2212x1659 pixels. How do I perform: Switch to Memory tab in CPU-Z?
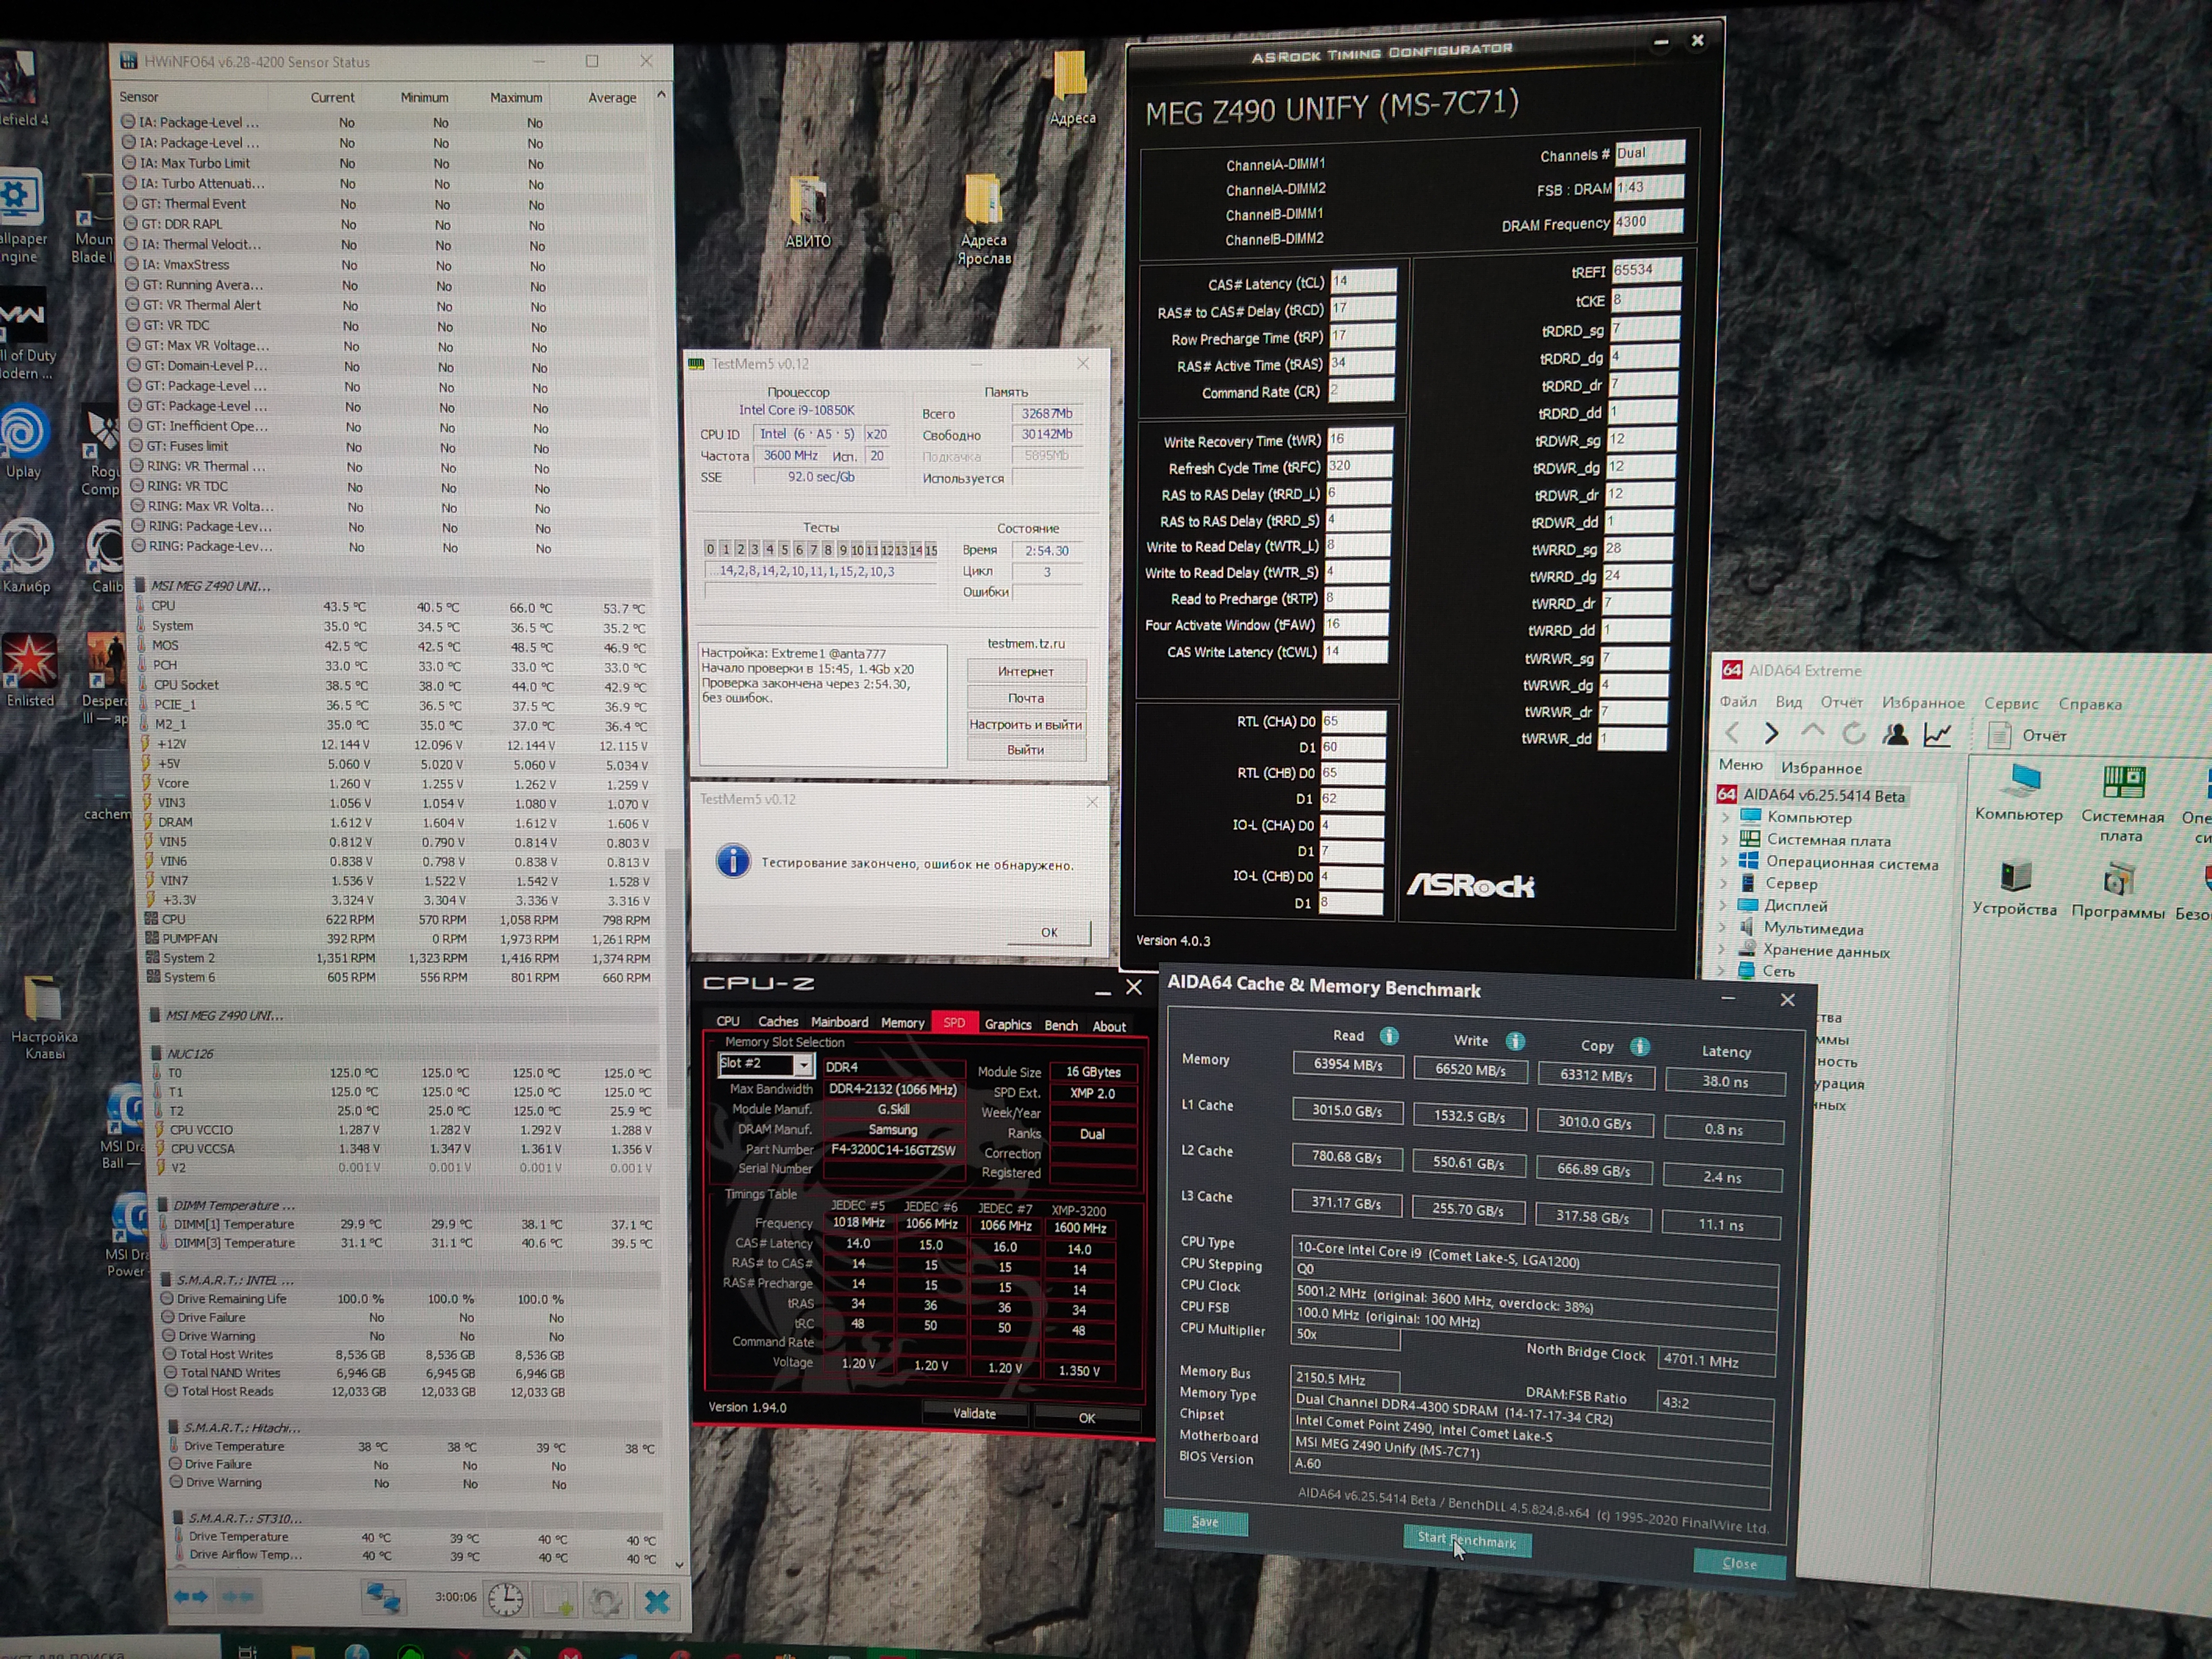(902, 1022)
